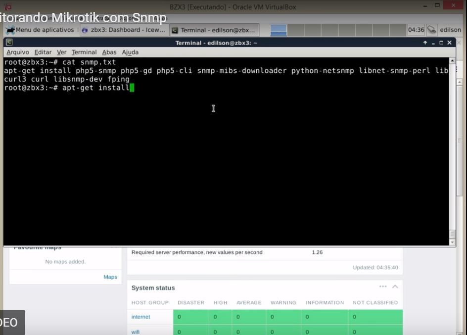This screenshot has width=467, height=335.
Task: Open the internet host group link
Action: (x=140, y=317)
